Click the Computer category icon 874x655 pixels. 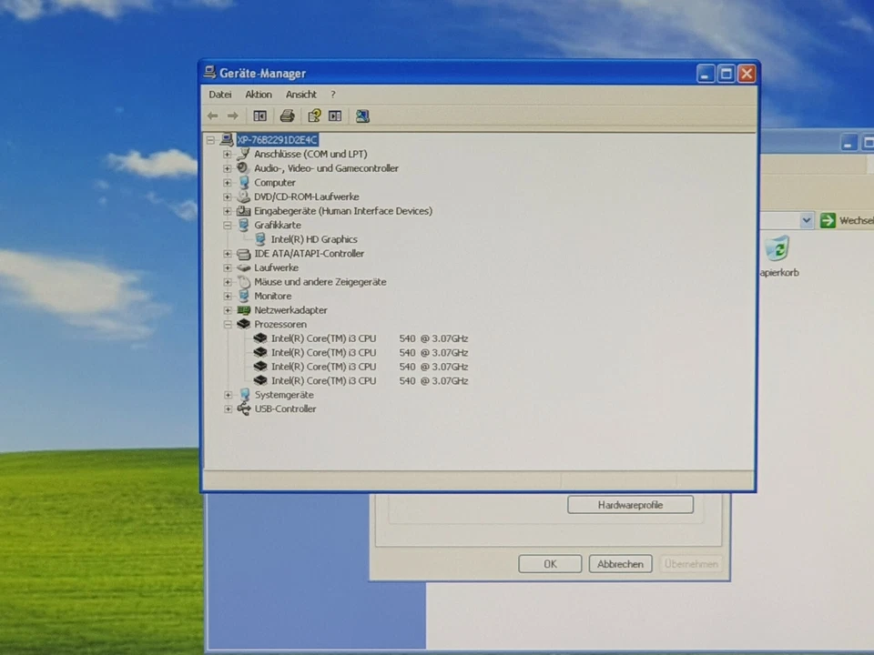(x=244, y=182)
